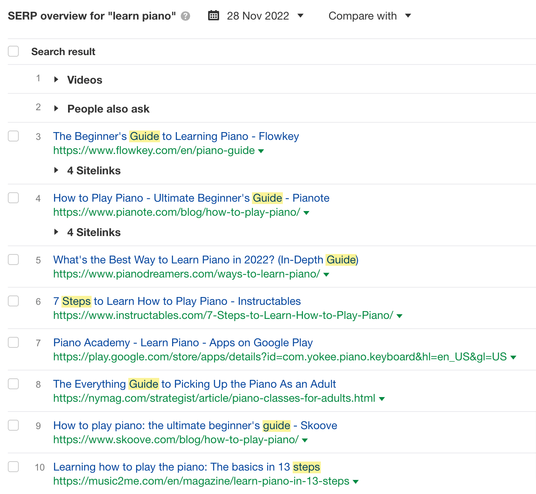The width and height of the screenshot is (536, 494).
Task: Check the checkbox for result 3 Flowkey
Action: click(x=13, y=136)
